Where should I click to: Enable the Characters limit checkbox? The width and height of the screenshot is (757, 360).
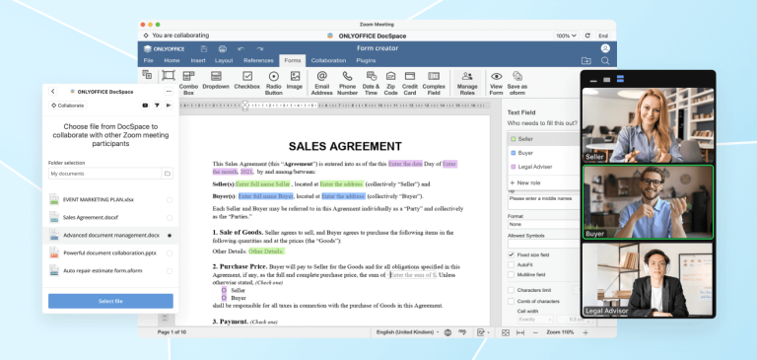coord(511,290)
